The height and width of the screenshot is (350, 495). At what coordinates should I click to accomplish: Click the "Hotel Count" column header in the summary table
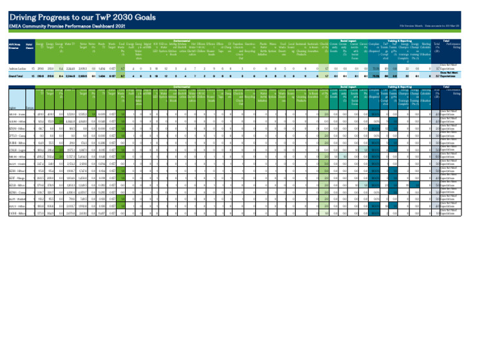coord(30,46)
